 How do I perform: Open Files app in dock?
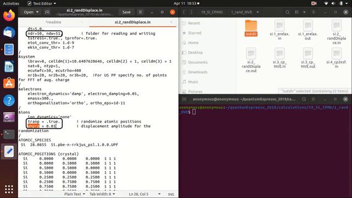[9, 50]
